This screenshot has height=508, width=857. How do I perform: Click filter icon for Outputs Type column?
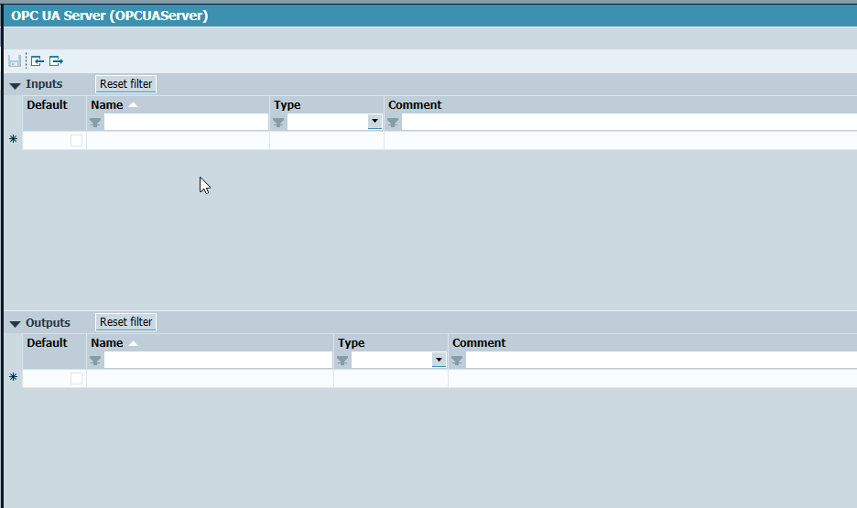(x=342, y=361)
